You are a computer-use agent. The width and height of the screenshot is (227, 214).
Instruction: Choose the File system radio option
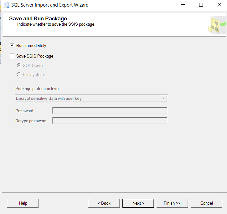point(19,75)
